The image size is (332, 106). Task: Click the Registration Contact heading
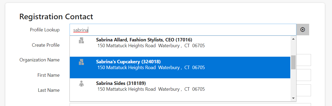click(x=56, y=17)
